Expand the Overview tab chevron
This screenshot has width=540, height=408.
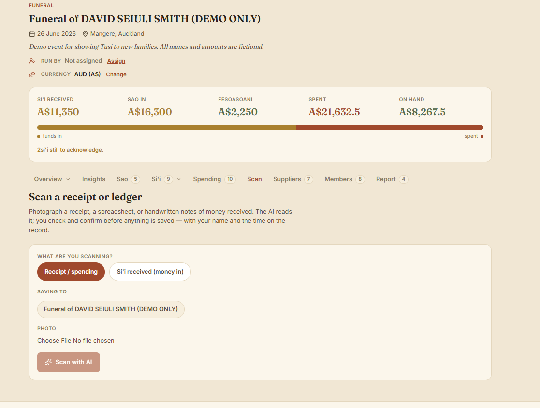point(68,179)
